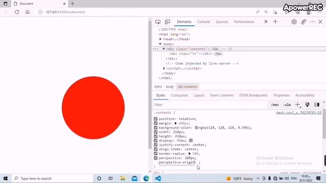The image size is (326, 183).
Task: Open tab actions menu at the tab strip's start
Action: click(x=6, y=4)
